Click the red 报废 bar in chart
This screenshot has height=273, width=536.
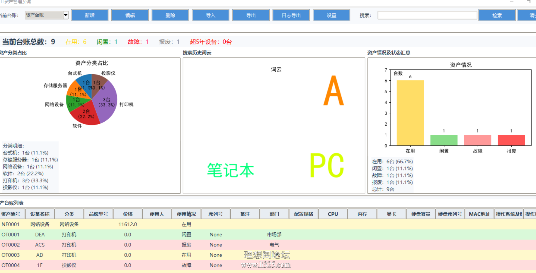[x=511, y=140]
